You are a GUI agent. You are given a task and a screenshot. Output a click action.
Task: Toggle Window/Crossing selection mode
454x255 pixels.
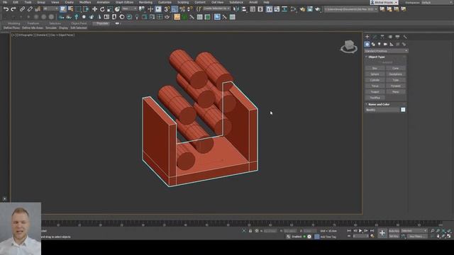click(86, 9)
